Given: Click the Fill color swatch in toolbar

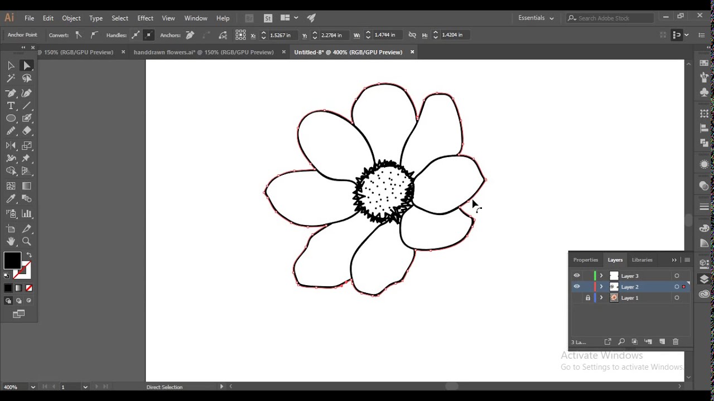Looking at the screenshot, I should (x=12, y=260).
